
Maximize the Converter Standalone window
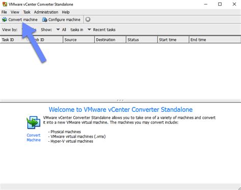coord(220,4)
